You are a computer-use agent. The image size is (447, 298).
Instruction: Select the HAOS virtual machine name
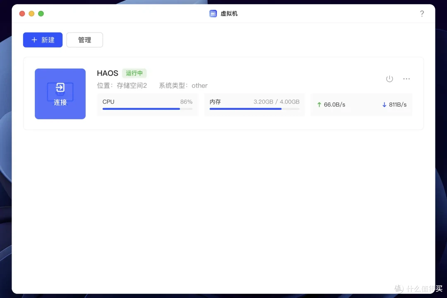click(x=108, y=73)
